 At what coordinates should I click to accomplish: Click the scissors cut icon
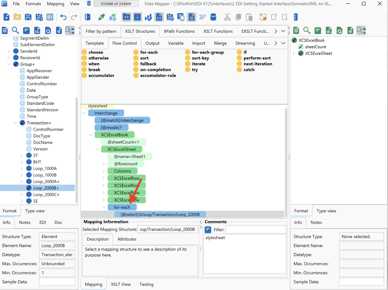[x=227, y=17]
